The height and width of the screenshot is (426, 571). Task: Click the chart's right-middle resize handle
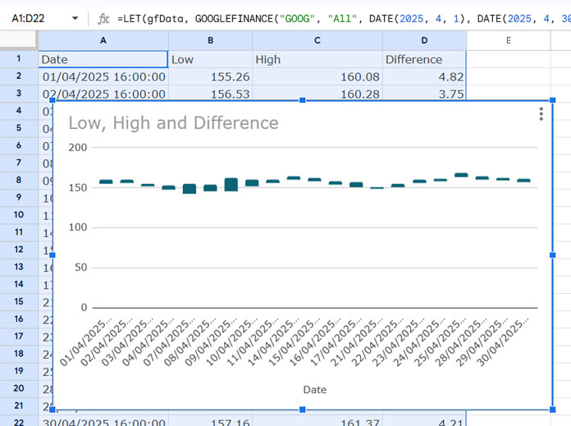[552, 255]
